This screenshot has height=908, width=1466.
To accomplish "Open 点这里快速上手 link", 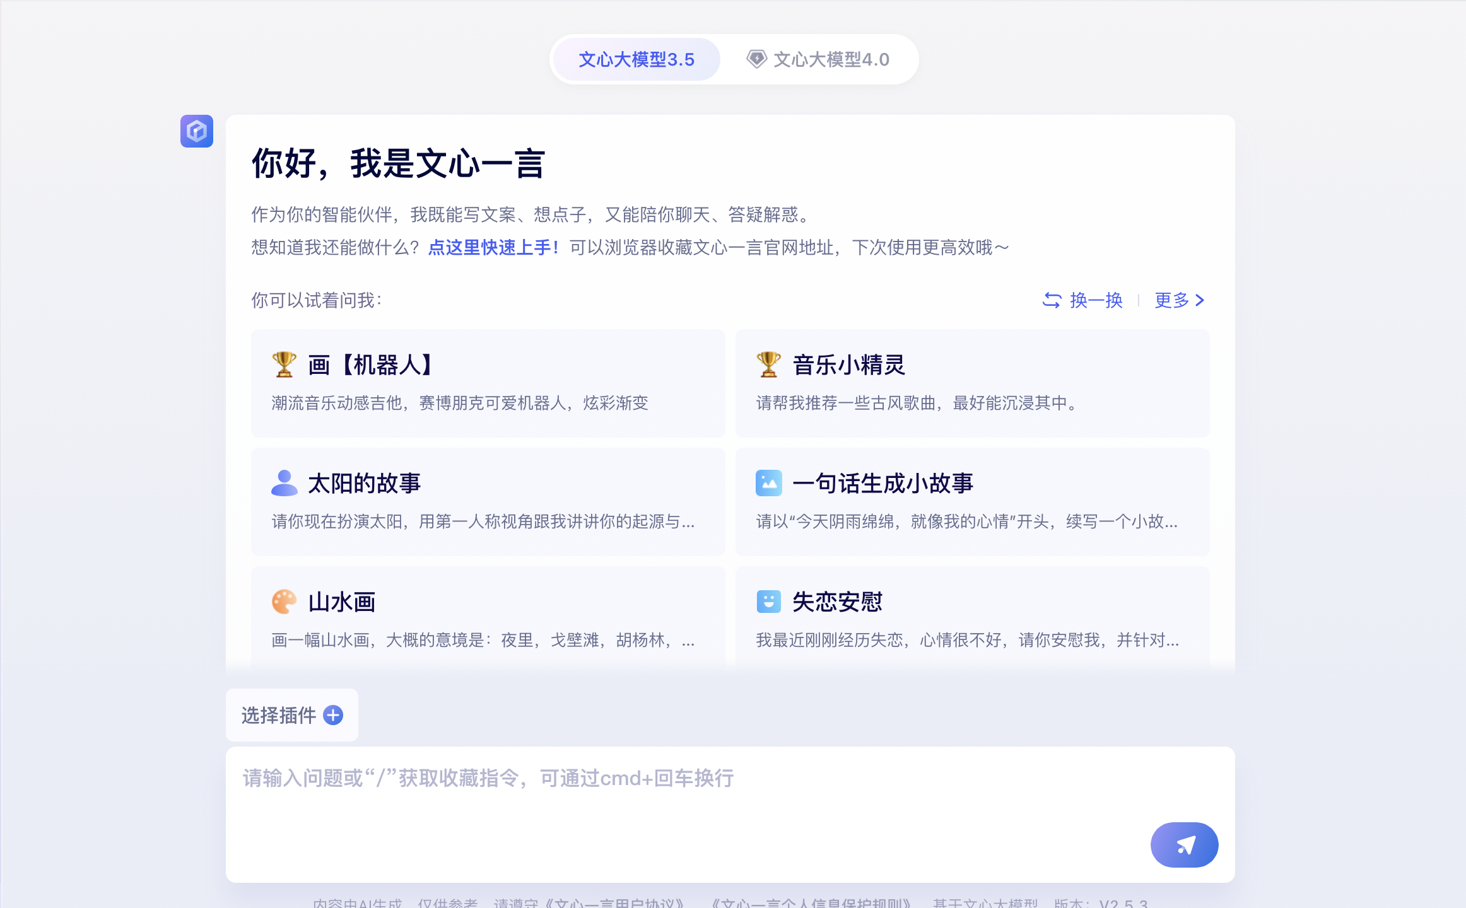I will pos(493,248).
